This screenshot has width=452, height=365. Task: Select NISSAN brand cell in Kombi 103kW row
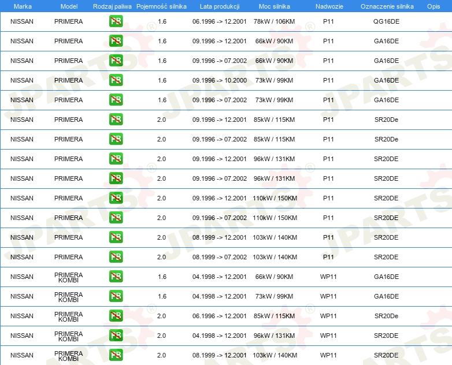tap(22, 355)
